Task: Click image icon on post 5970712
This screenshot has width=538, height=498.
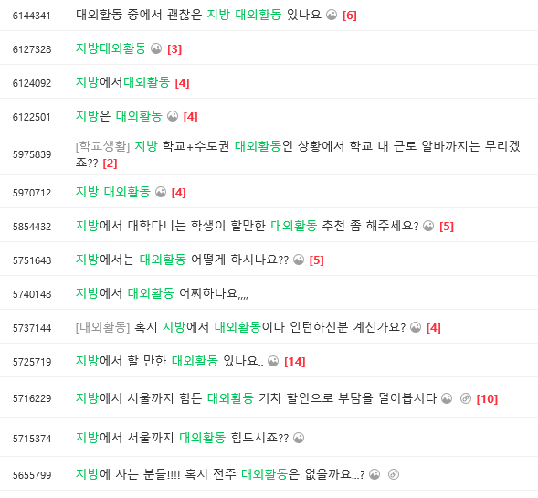Action: (x=161, y=192)
